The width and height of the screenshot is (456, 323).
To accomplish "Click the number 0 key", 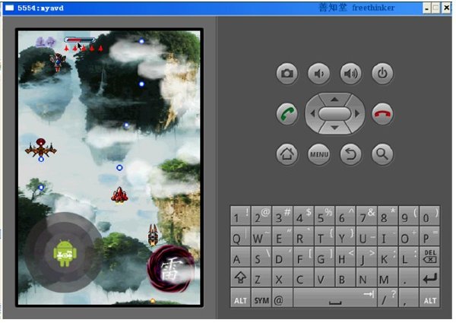I will [x=429, y=215].
